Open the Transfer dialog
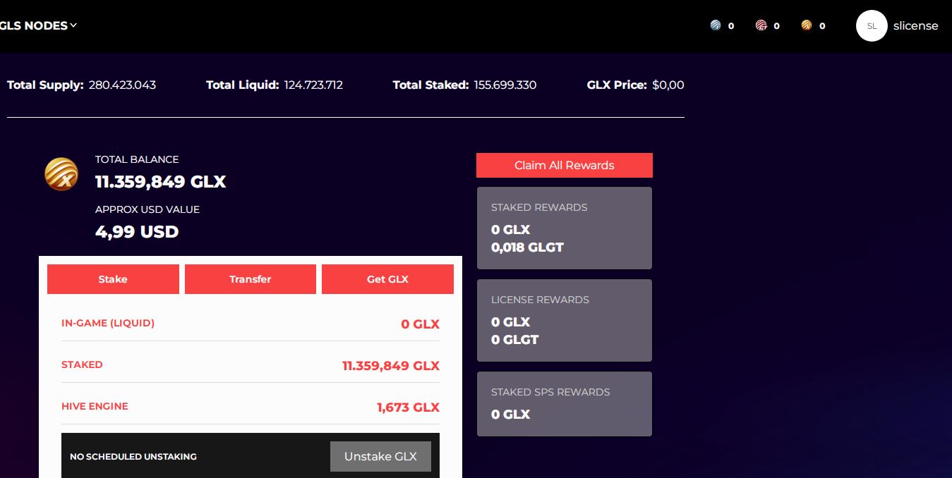Viewport: 952px width, 478px height. [251, 279]
